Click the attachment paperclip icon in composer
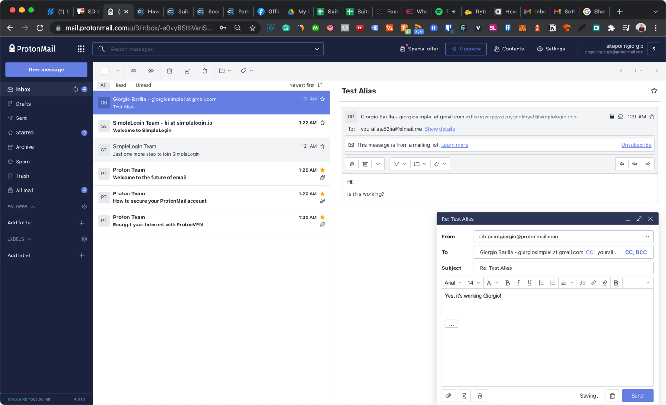The width and height of the screenshot is (666, 405). point(448,396)
